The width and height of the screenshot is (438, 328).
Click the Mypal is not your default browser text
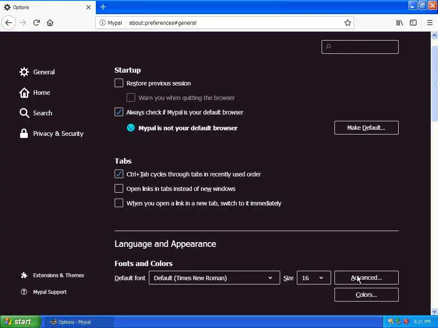(188, 128)
